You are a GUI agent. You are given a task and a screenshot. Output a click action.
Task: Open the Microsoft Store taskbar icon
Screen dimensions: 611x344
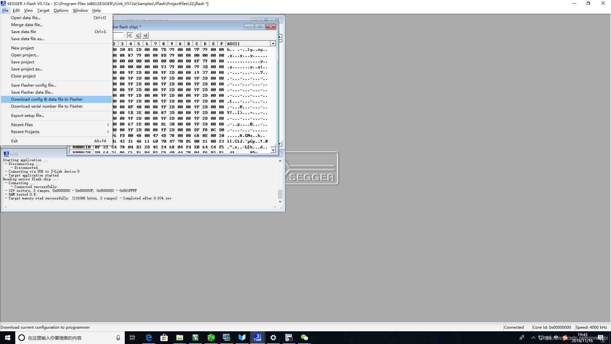[164, 338]
